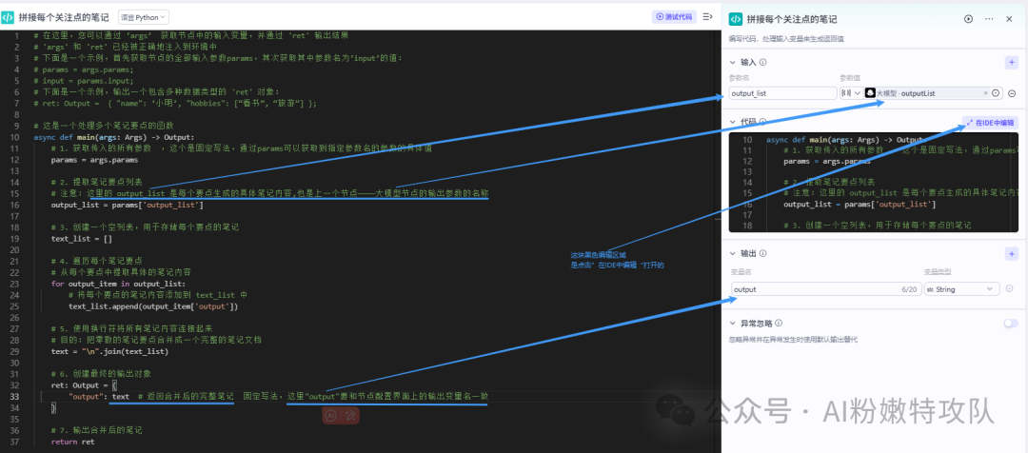Click line number 33 in the editor gutter

pos(13,397)
